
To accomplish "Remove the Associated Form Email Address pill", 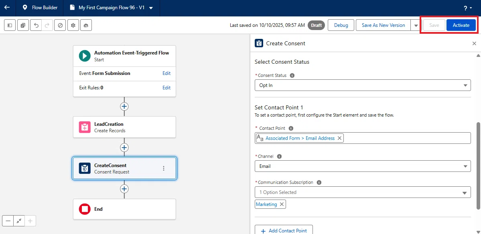I will pos(339,138).
